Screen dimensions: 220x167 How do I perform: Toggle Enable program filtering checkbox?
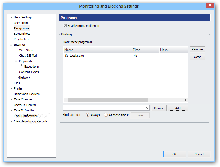65,26
